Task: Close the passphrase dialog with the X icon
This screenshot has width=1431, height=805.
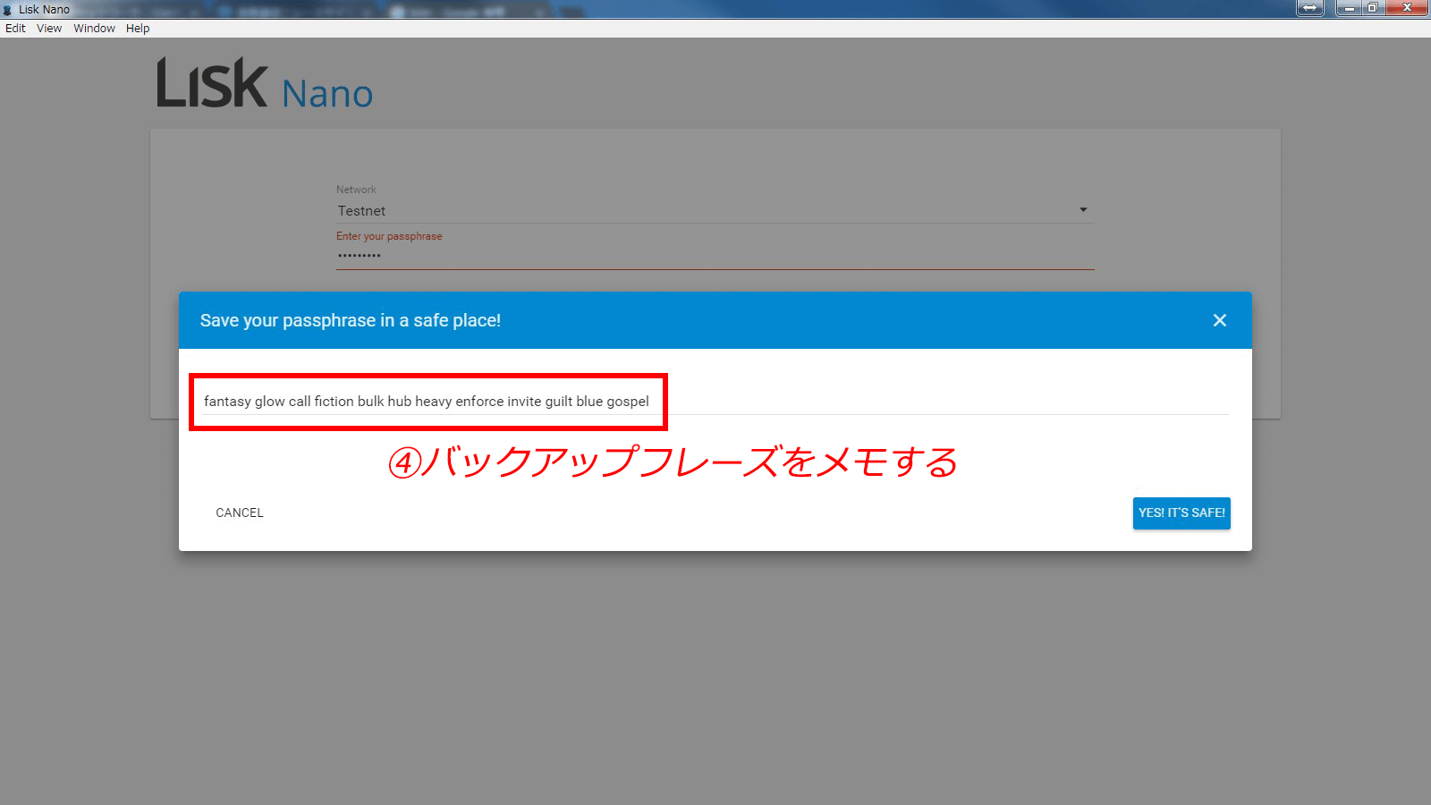Action: 1219,320
